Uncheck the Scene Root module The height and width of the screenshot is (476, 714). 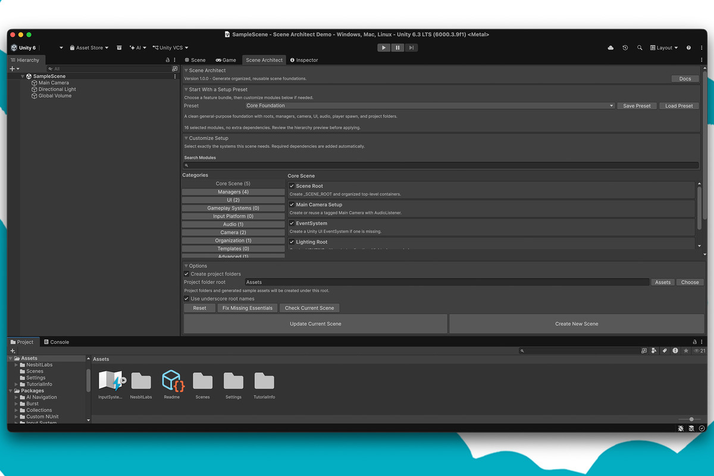pyautogui.click(x=292, y=186)
